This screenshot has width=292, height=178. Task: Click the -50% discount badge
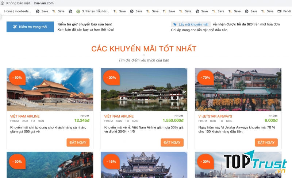[x=17, y=78]
